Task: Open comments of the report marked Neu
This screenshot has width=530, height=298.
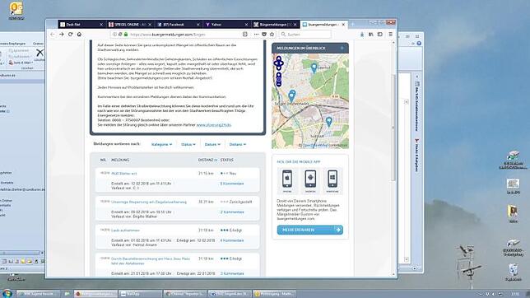Action: (232, 184)
